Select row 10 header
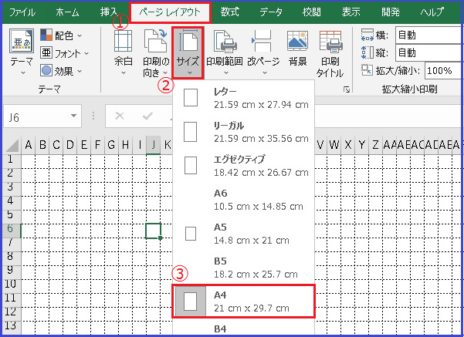The height and width of the screenshot is (337, 464). (x=11, y=285)
